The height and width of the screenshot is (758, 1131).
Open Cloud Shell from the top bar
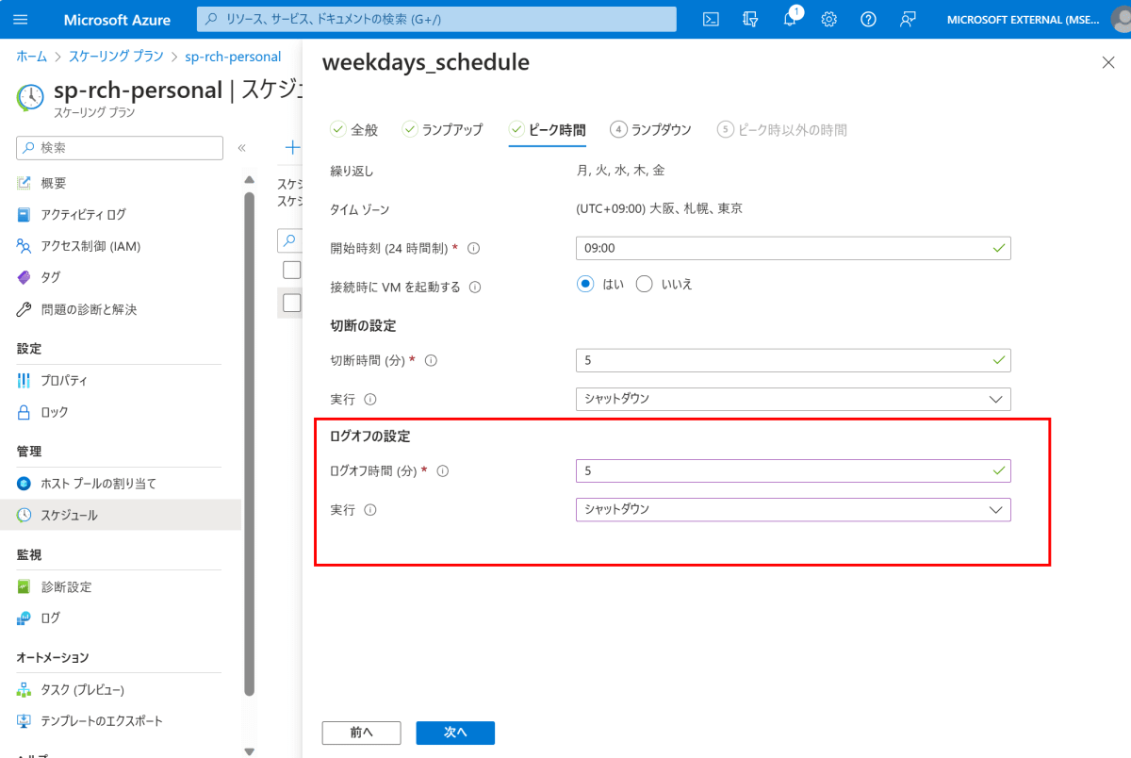tap(713, 19)
